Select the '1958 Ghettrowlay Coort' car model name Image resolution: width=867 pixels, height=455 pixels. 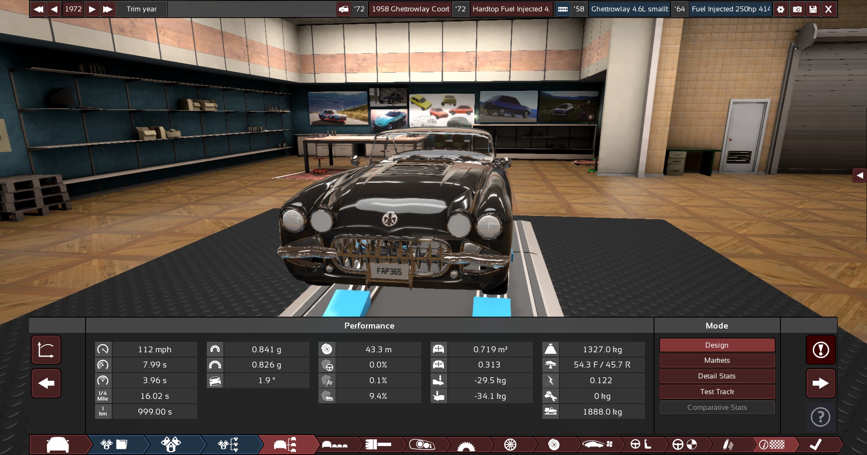(x=411, y=9)
